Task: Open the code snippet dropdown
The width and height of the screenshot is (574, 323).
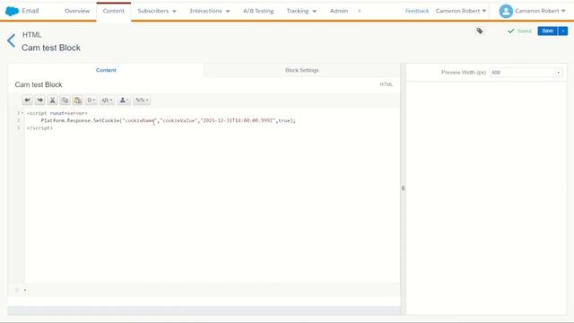Action: tap(108, 100)
